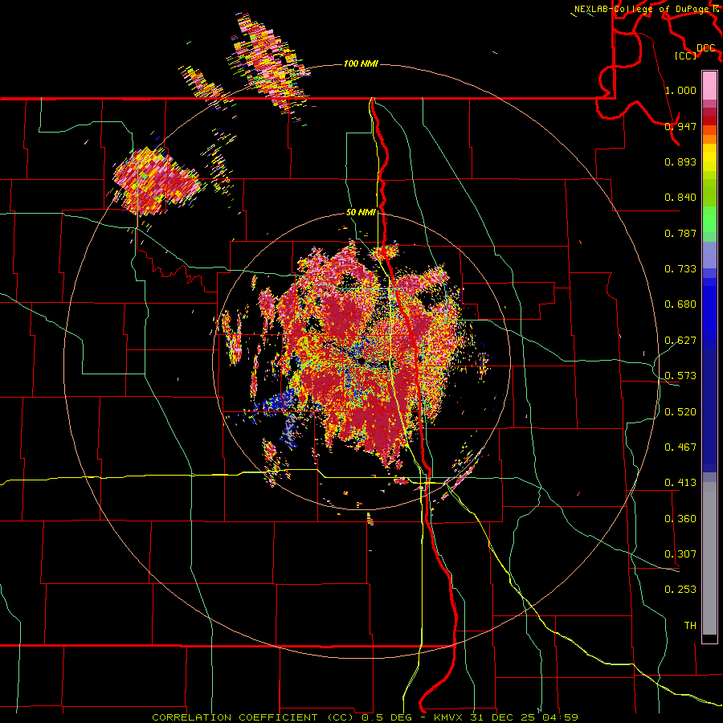Click the dark radar site center in the echoes
Screen dimensions: 723x723
361,360
